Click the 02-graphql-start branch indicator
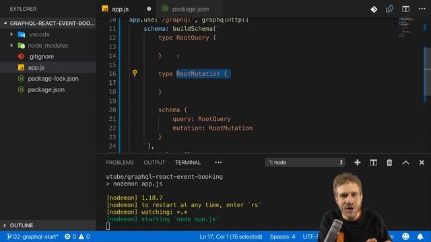This screenshot has width=431, height=242. click(33, 237)
